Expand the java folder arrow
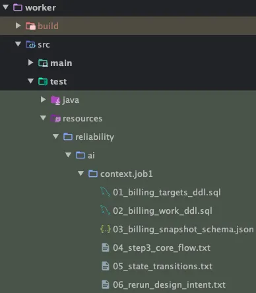Image resolution: width=256 pixels, height=293 pixels. 44,100
